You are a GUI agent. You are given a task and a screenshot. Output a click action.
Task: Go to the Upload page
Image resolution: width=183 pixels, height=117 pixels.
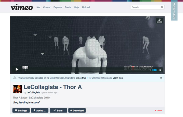click(86, 7)
